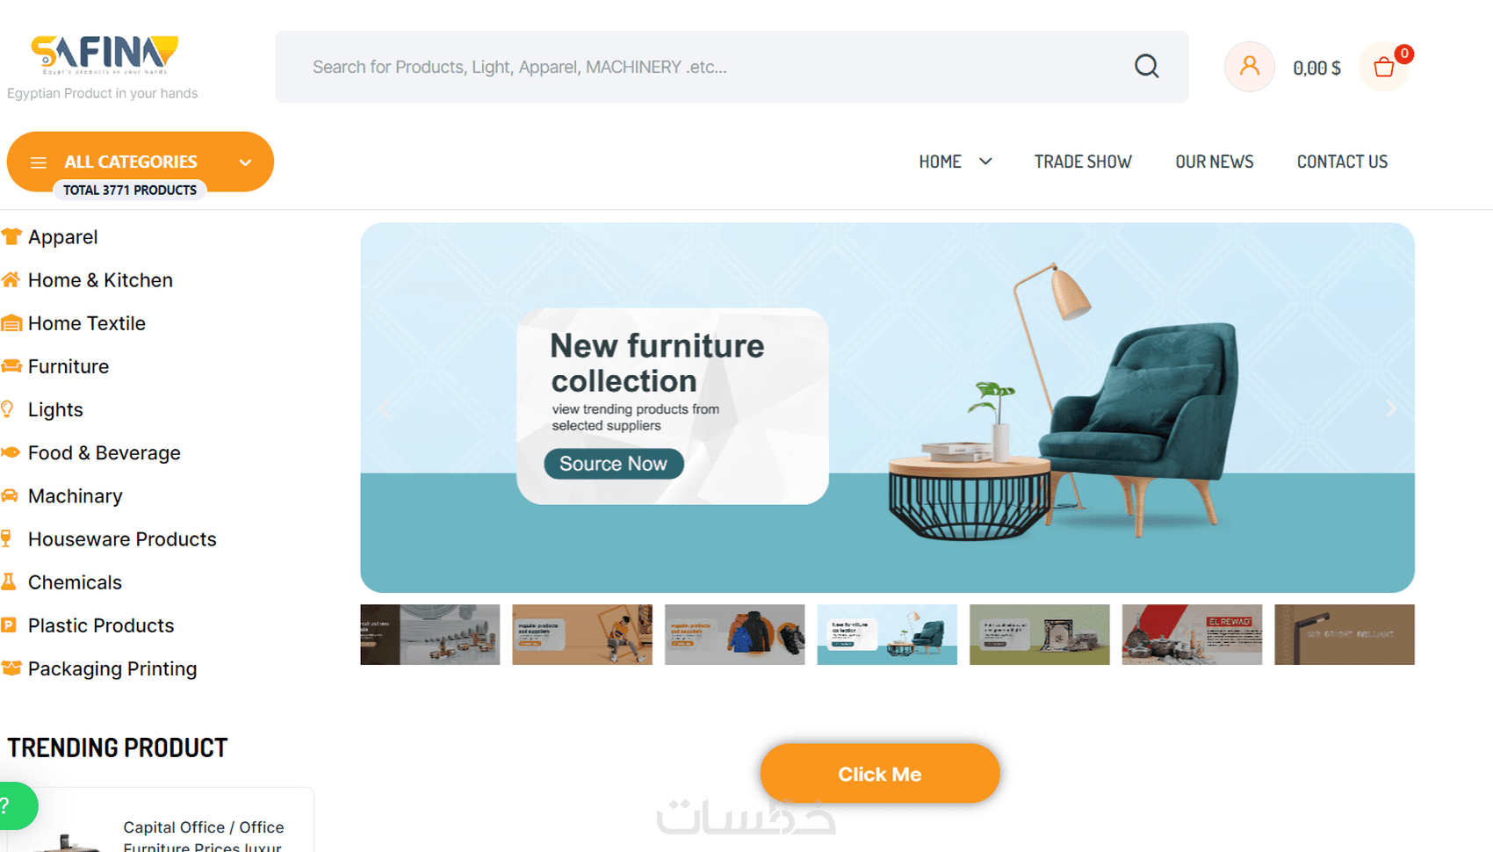Select the El Rewad red banner thumbnail
This screenshot has width=1493, height=852.
1192,634
